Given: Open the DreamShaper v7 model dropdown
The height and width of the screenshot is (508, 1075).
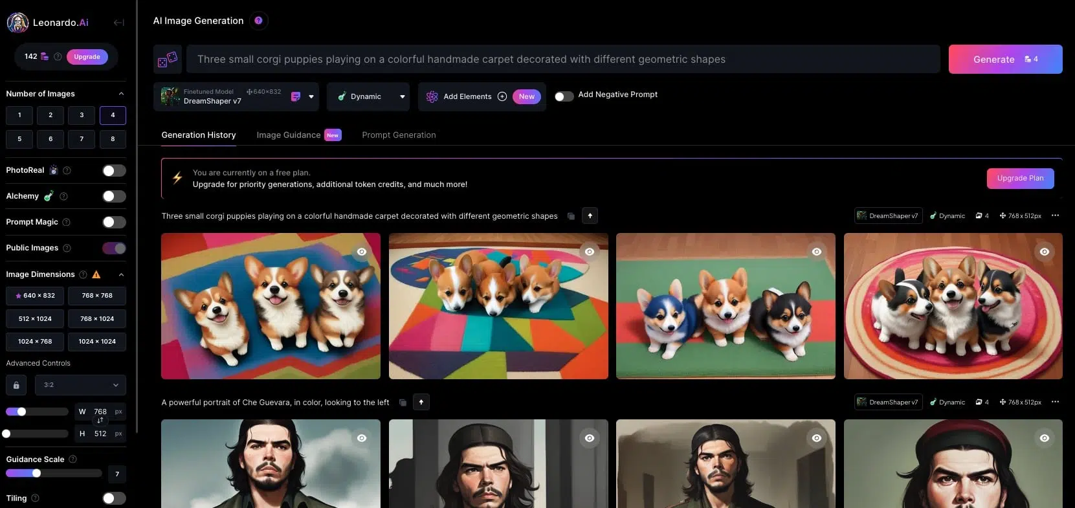Looking at the screenshot, I should [x=311, y=97].
